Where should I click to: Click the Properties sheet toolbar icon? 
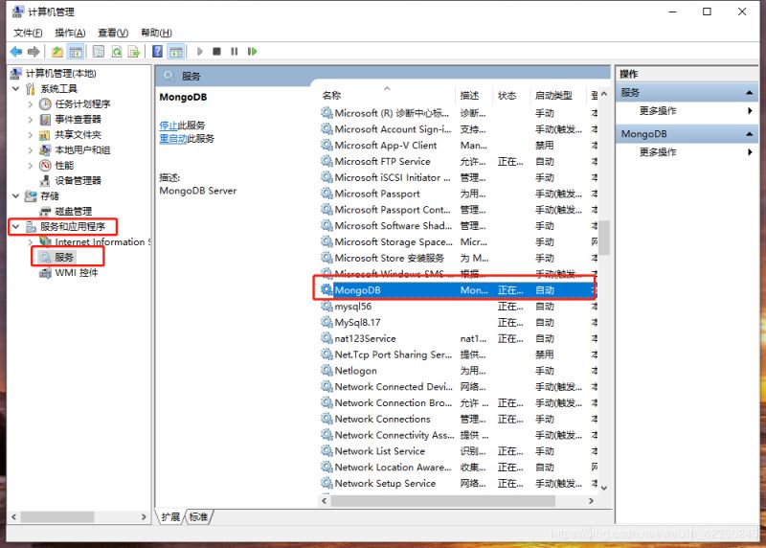pos(99,52)
